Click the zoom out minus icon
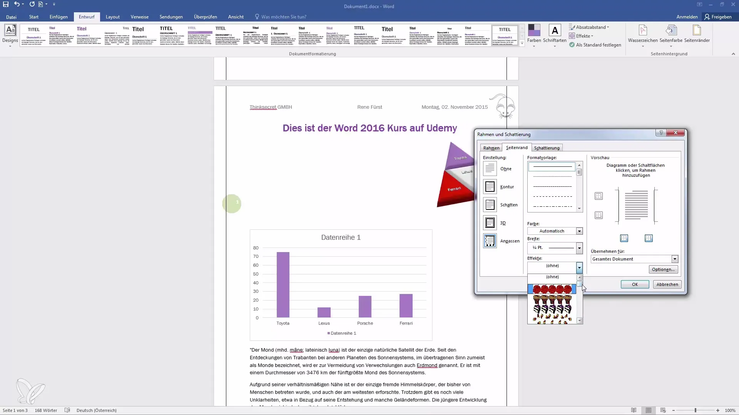 674,410
